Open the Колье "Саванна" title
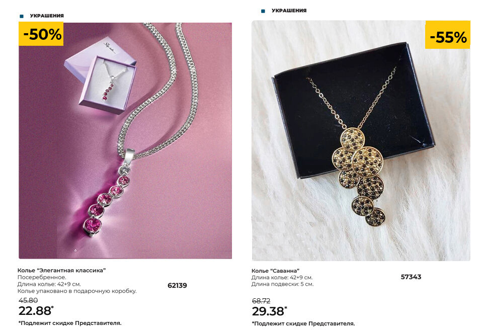This screenshot has width=477, height=330. pyautogui.click(x=275, y=271)
